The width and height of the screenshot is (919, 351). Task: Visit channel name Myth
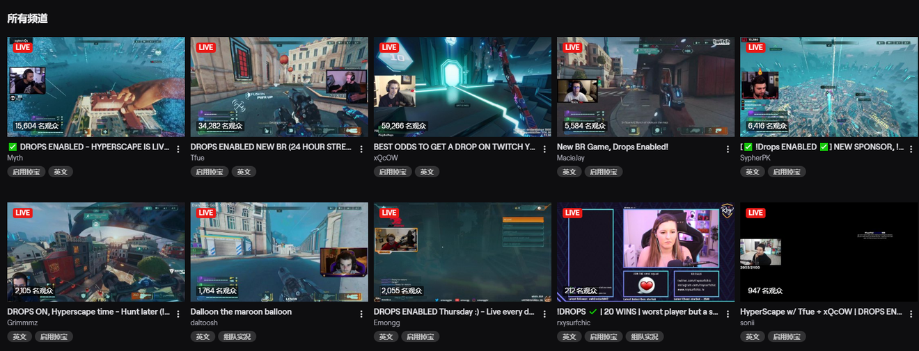point(15,158)
